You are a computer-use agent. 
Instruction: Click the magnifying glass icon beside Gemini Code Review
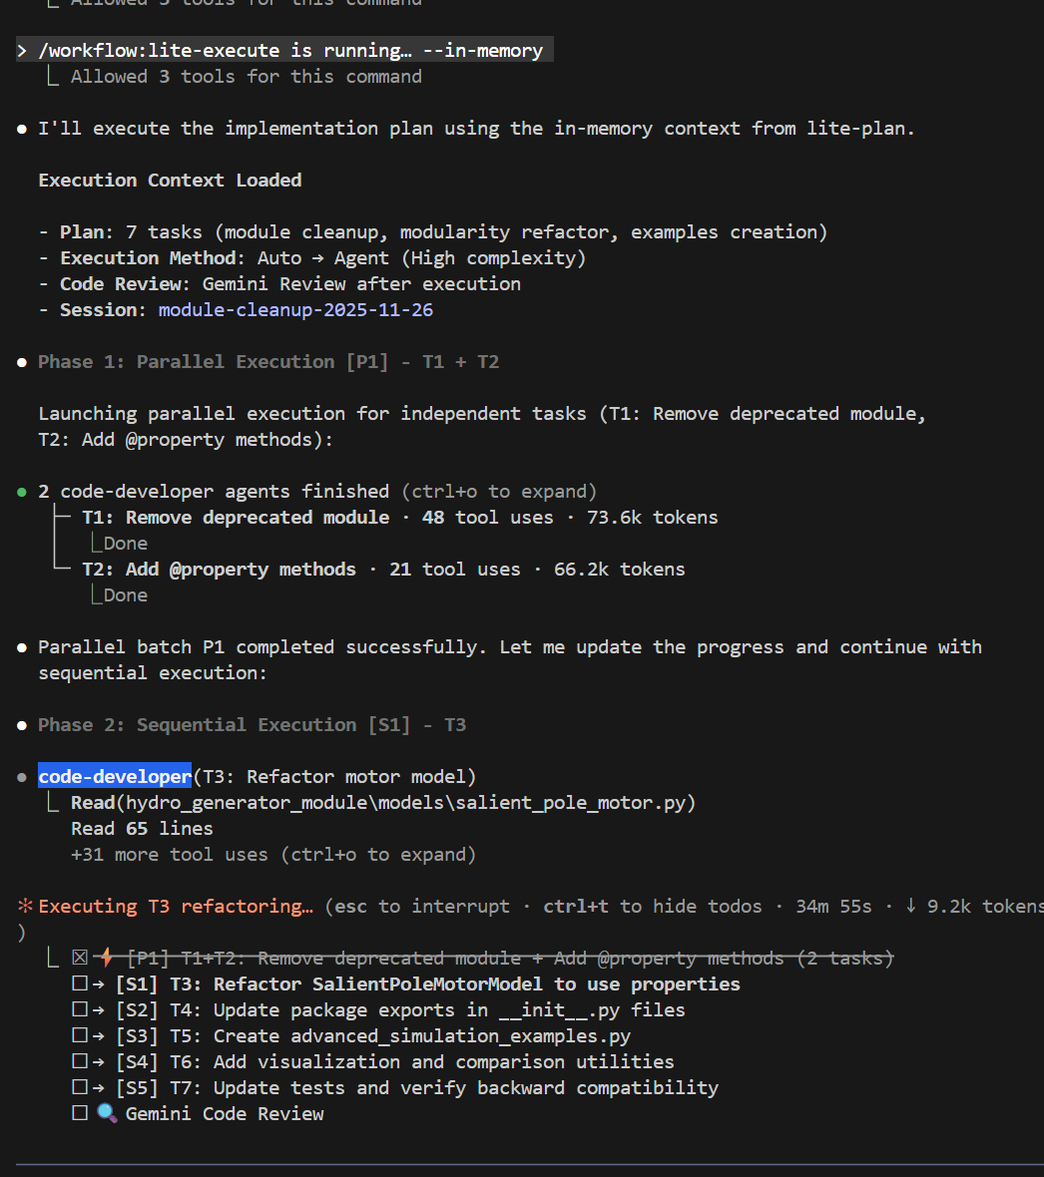coord(107,1113)
